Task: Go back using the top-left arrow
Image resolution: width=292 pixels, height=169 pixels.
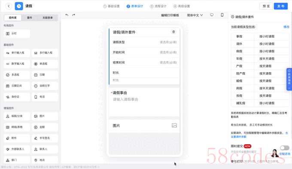Action: pos(9,6)
